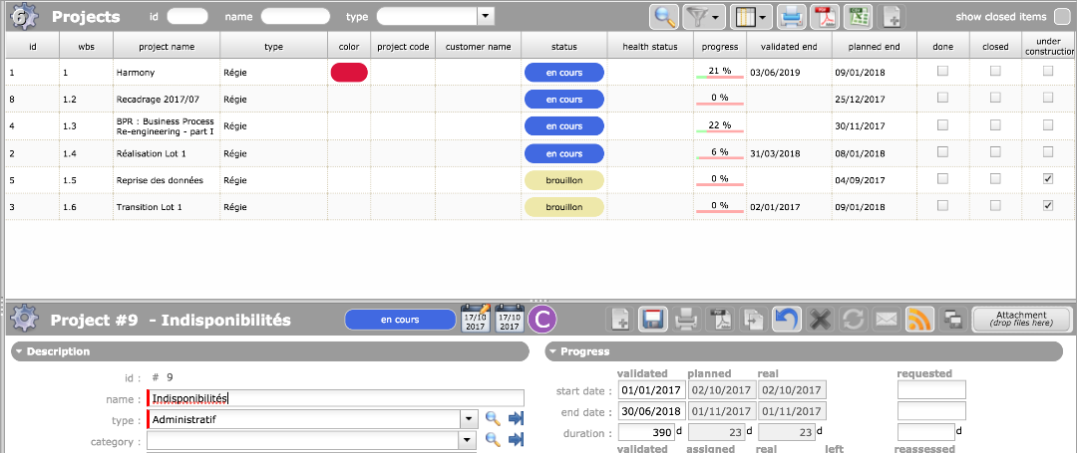Enable the show closed items checkbox

[1061, 17]
